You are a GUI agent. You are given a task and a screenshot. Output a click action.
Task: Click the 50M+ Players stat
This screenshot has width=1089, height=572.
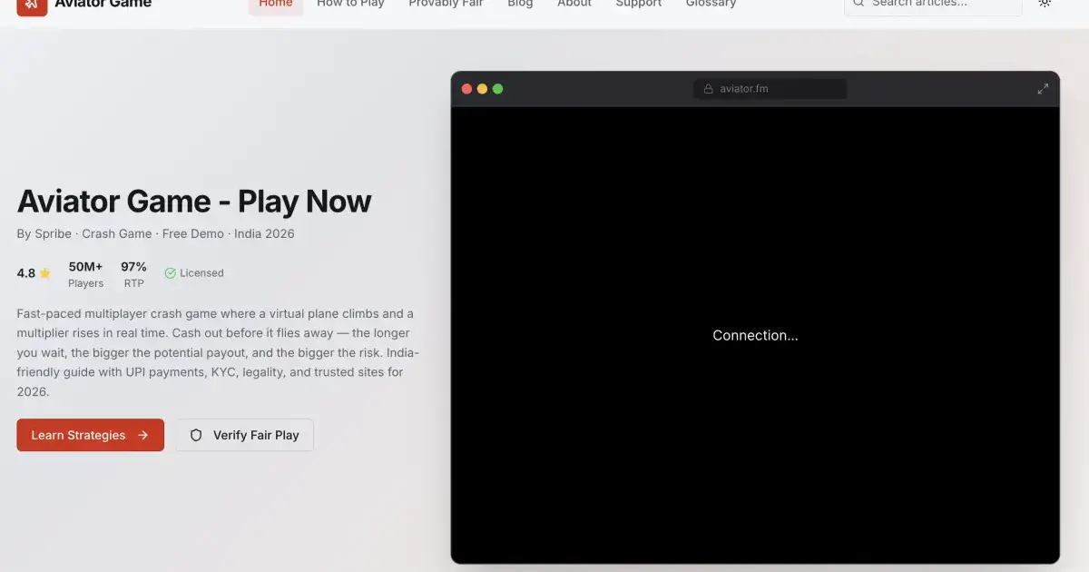86,274
